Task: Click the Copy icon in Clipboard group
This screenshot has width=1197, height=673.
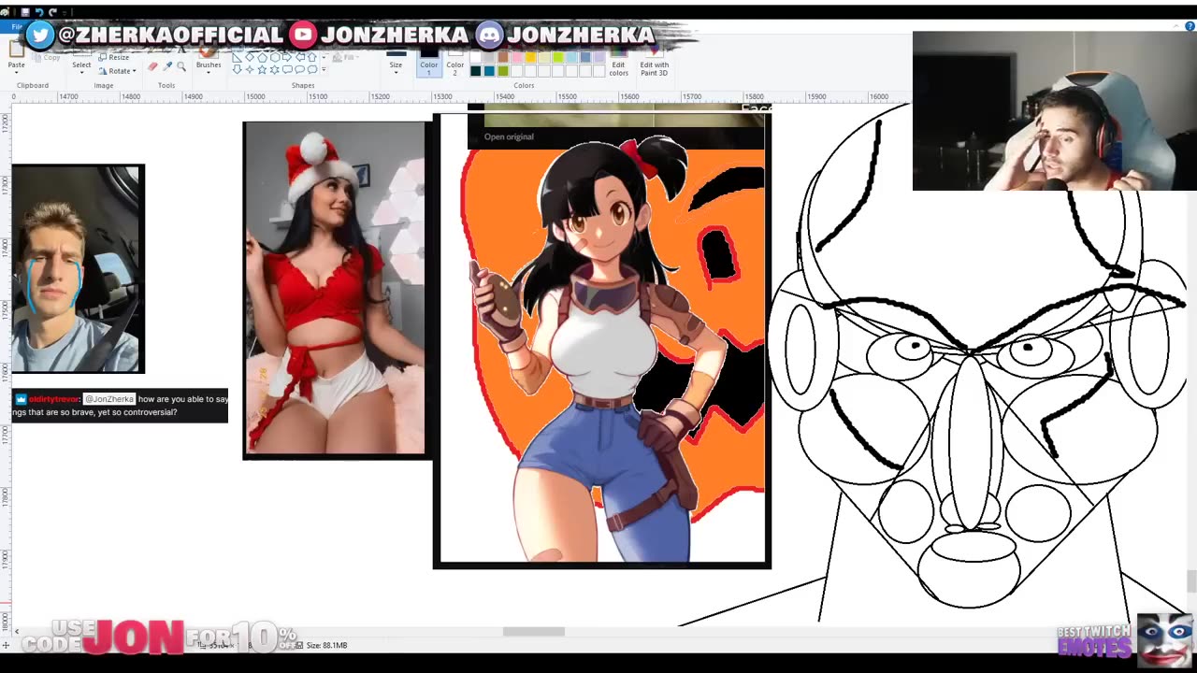Action: pyautogui.click(x=37, y=57)
